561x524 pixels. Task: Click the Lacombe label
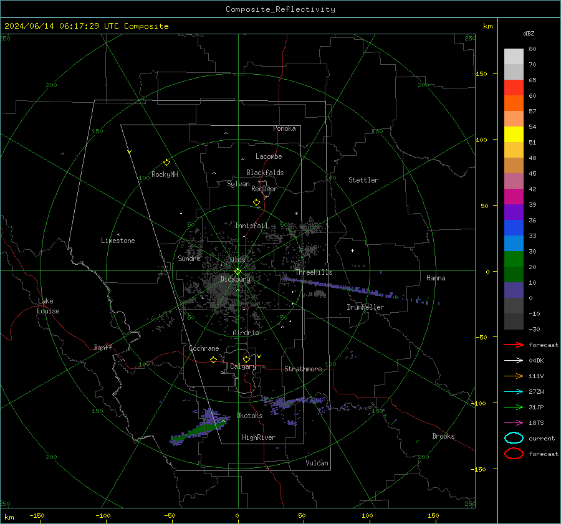pyautogui.click(x=269, y=156)
